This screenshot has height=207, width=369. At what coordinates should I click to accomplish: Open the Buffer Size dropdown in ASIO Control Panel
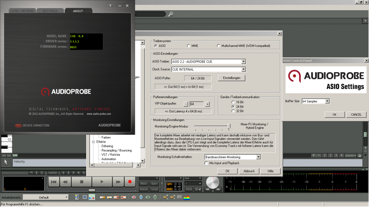[x=327, y=101]
